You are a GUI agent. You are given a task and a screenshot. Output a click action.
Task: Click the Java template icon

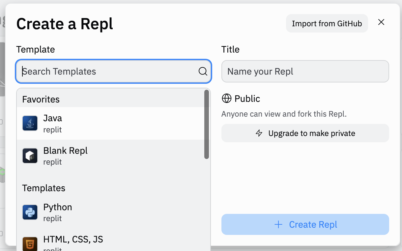pos(30,123)
